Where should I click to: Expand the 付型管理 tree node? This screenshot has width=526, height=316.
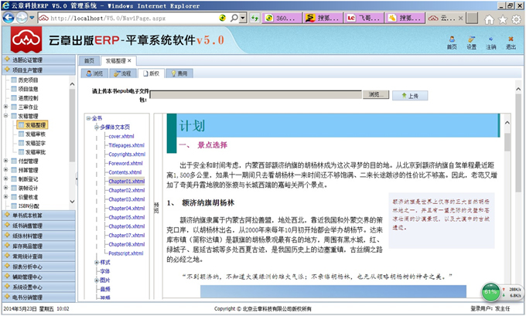pyautogui.click(x=5, y=161)
